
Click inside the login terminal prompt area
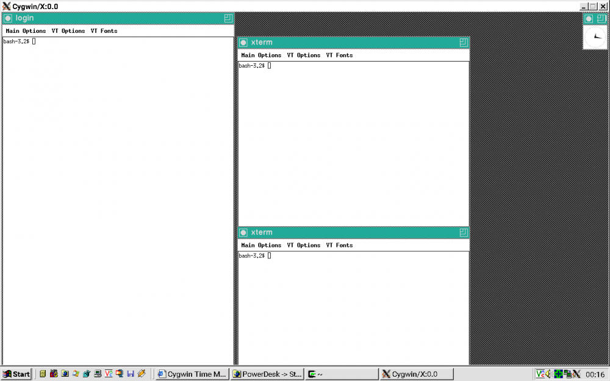116,183
